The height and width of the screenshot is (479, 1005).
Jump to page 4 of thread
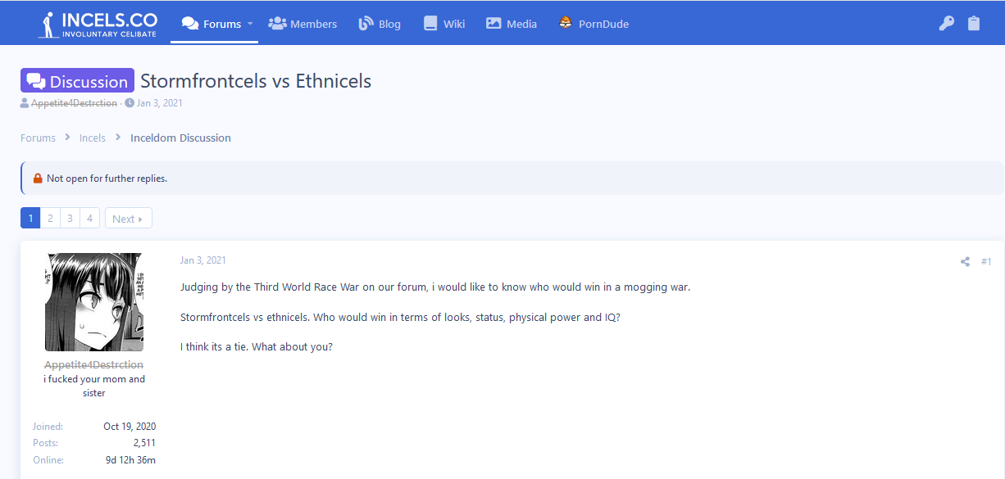(89, 219)
